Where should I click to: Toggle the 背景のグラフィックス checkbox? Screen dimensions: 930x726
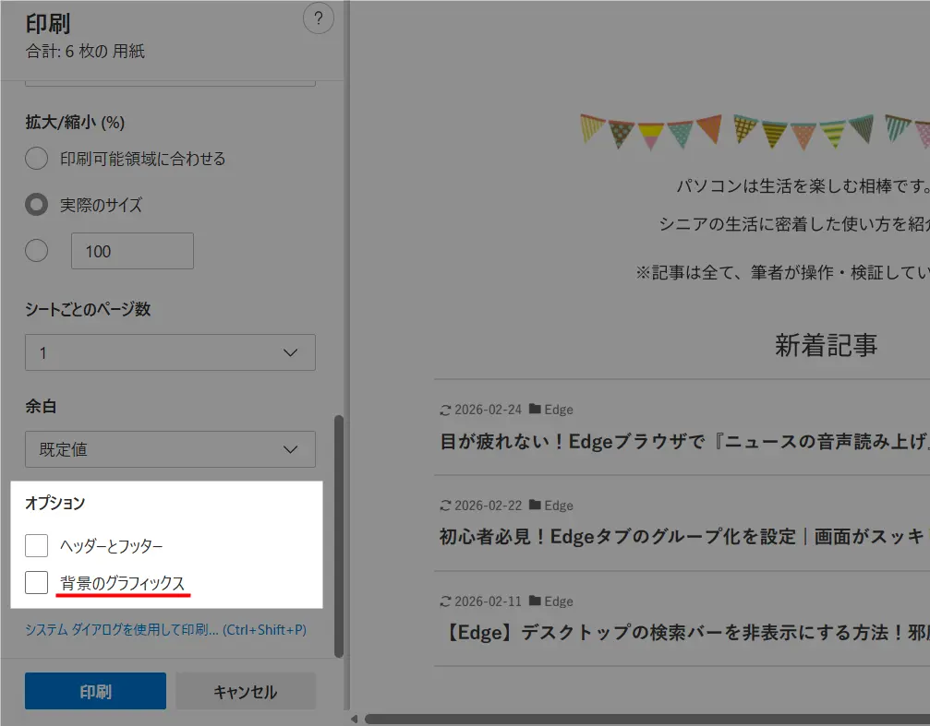point(36,582)
